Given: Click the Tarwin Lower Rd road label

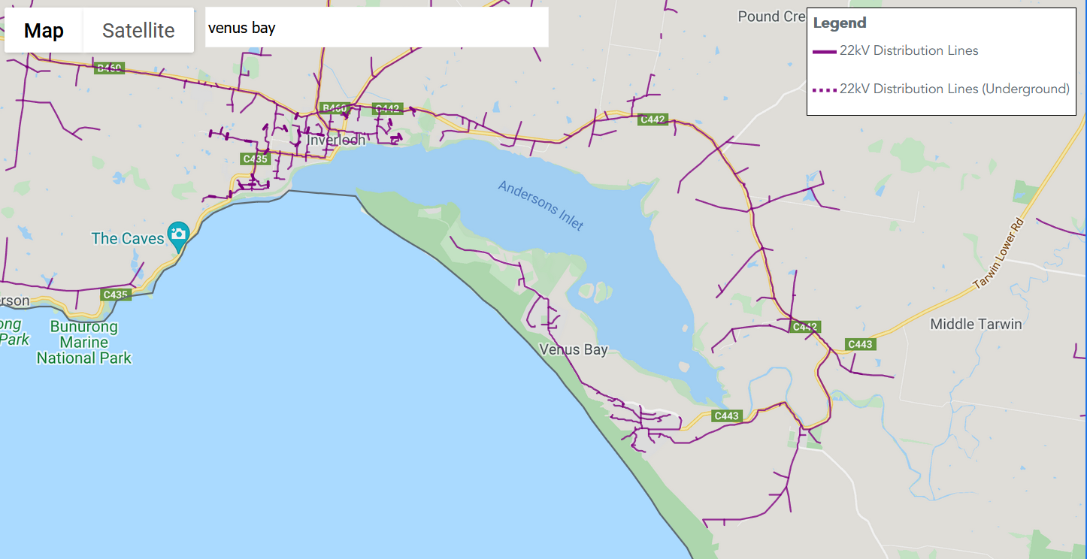Looking at the screenshot, I should pyautogui.click(x=999, y=255).
